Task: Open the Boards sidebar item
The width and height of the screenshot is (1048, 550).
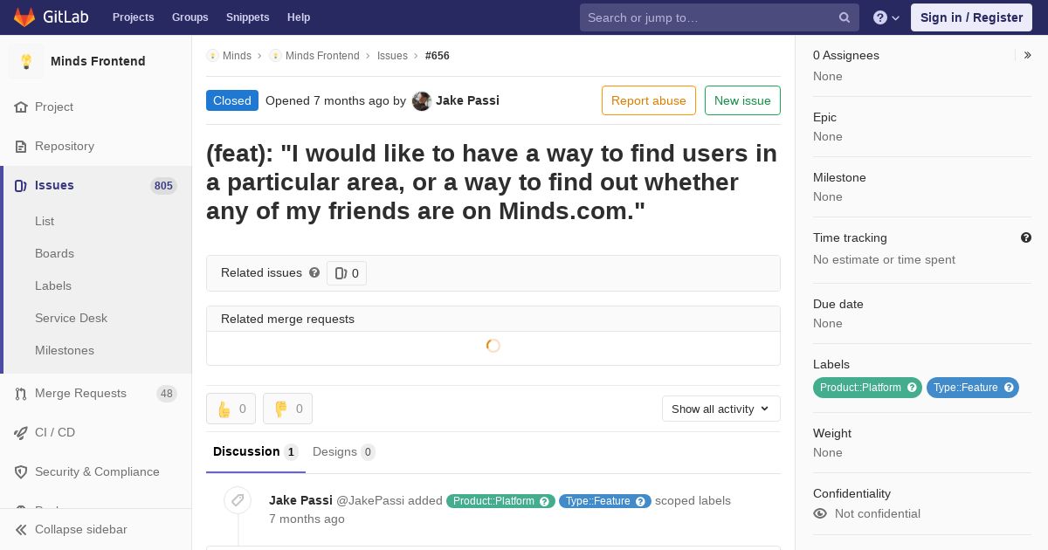Action: click(54, 253)
